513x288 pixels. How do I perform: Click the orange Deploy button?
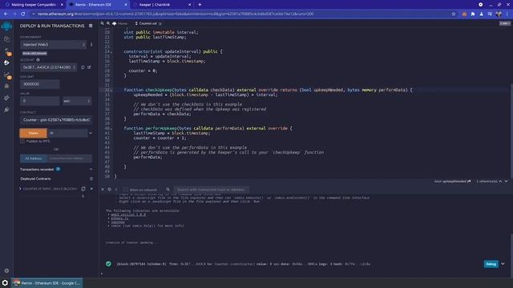tap(33, 134)
